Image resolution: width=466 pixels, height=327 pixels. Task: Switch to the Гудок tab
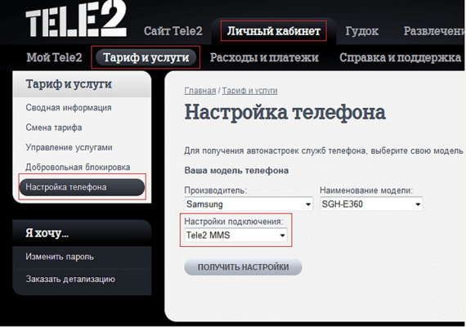coord(361,31)
